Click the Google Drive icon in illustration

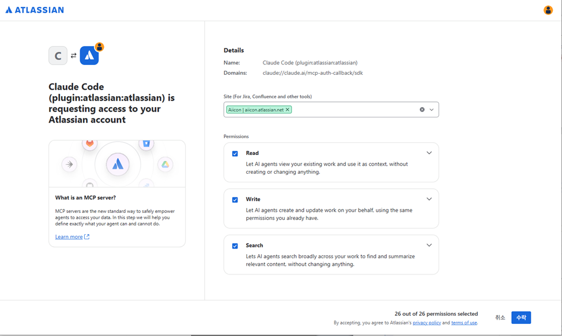pyautogui.click(x=165, y=164)
